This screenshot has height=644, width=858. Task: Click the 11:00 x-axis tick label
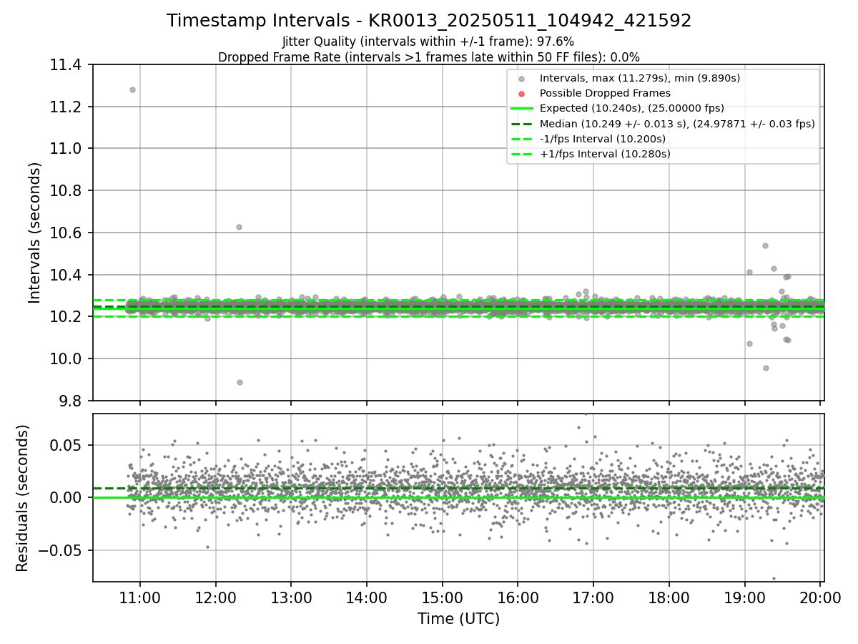pos(139,597)
